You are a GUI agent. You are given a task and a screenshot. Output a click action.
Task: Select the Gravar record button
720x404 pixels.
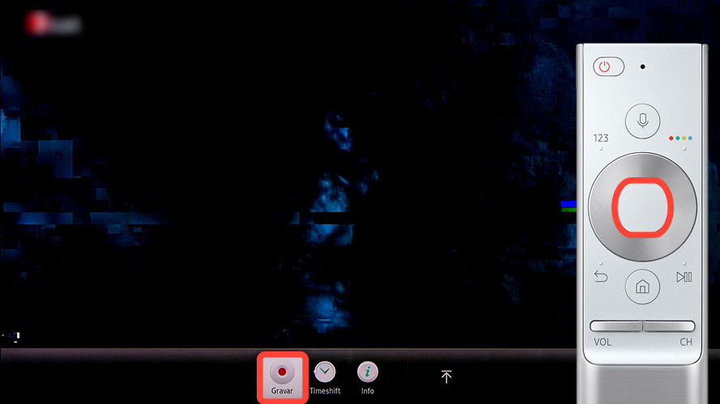pos(282,377)
